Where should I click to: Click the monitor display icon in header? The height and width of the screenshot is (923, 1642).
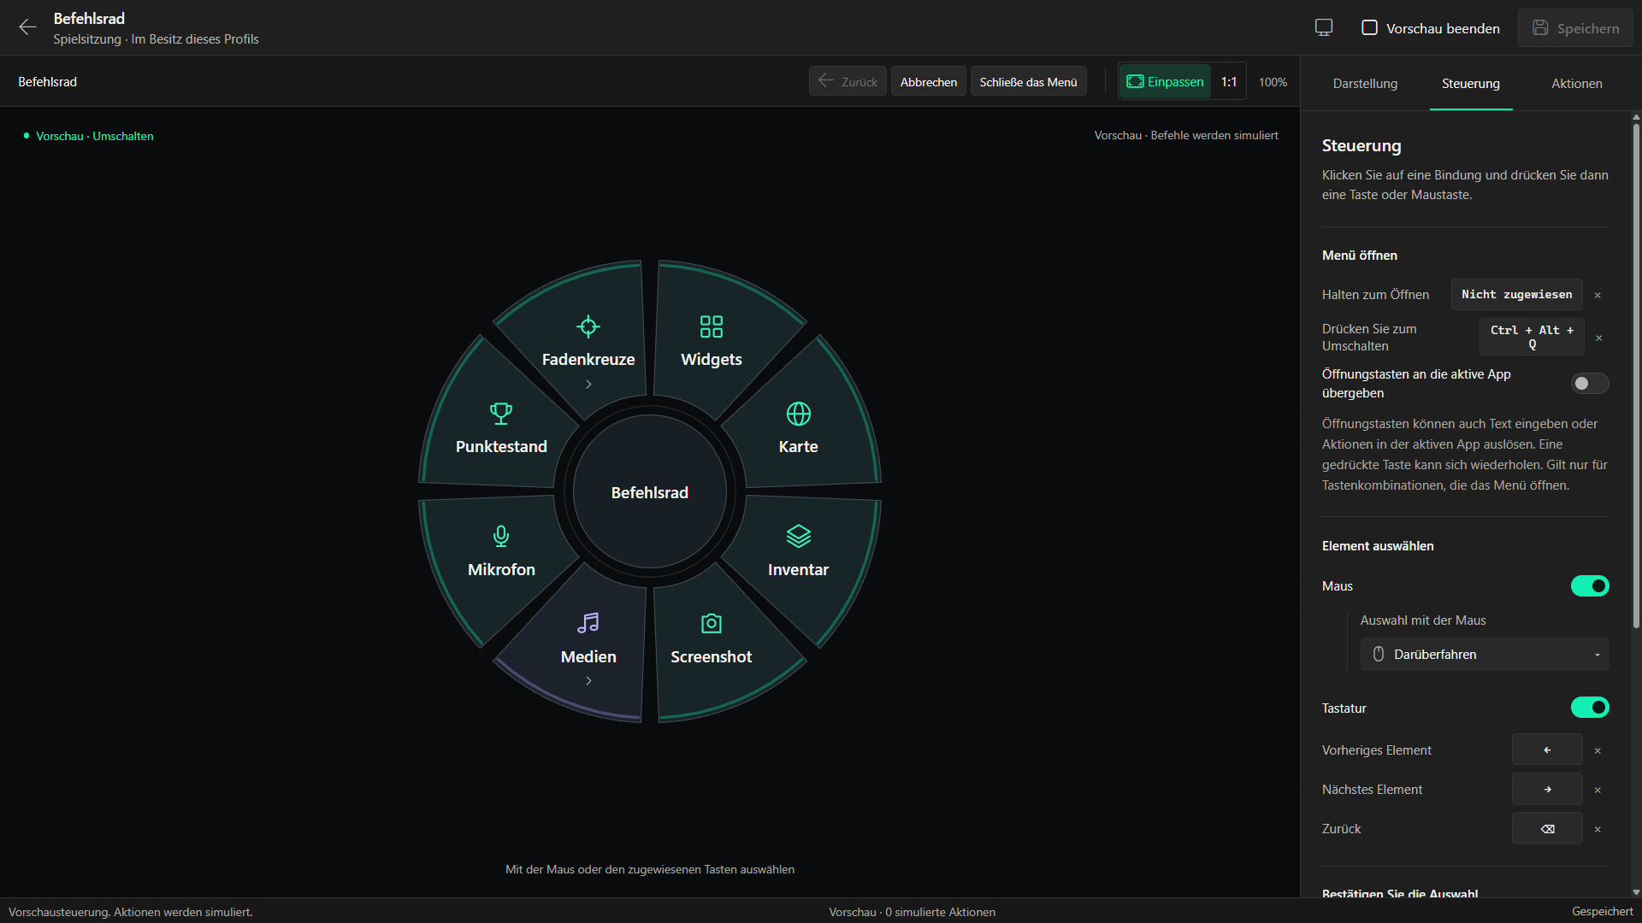(x=1324, y=27)
